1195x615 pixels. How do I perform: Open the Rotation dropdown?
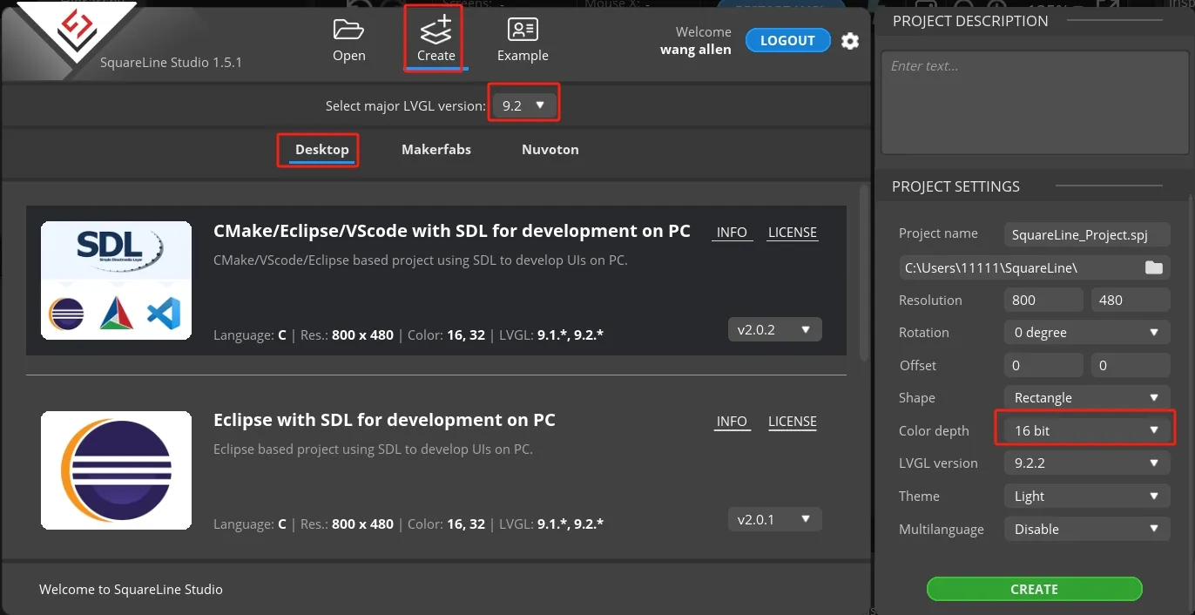click(1086, 333)
